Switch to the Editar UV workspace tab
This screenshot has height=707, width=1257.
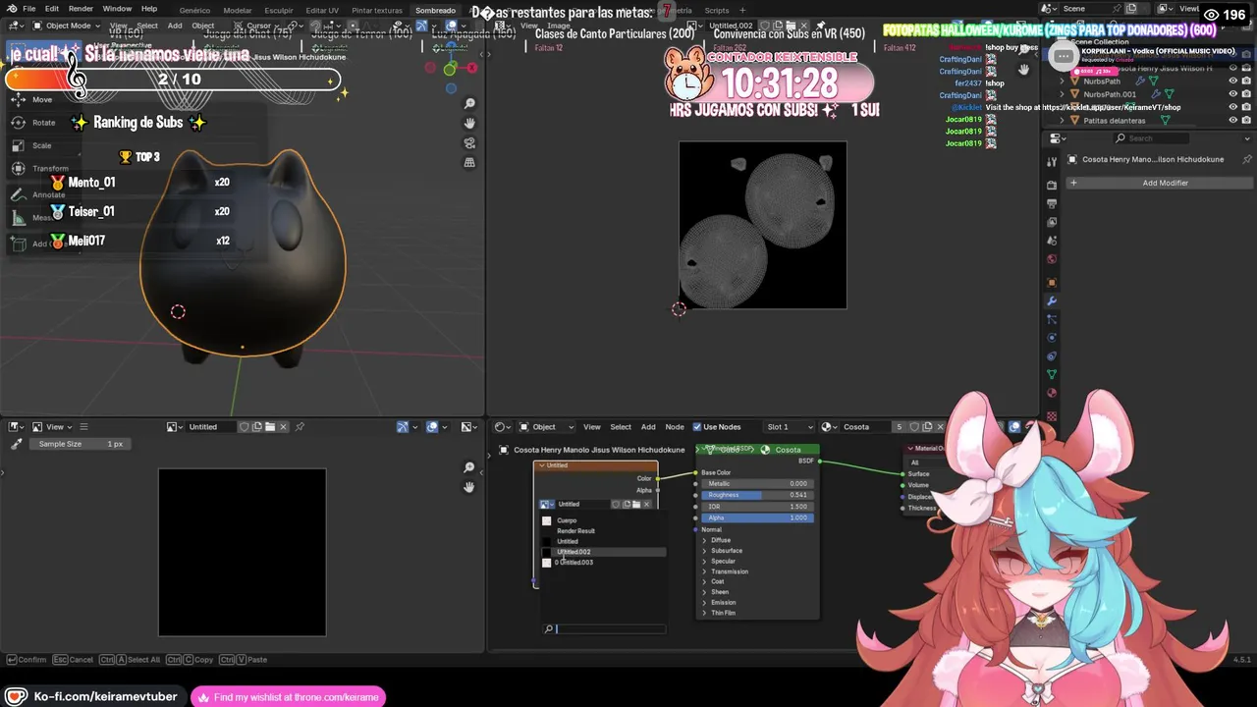click(x=322, y=10)
